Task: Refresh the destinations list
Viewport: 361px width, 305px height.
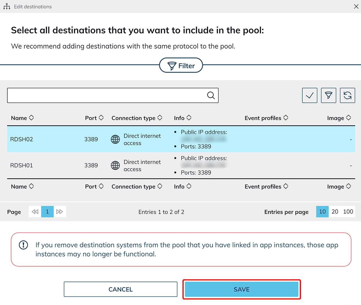Action: [347, 95]
